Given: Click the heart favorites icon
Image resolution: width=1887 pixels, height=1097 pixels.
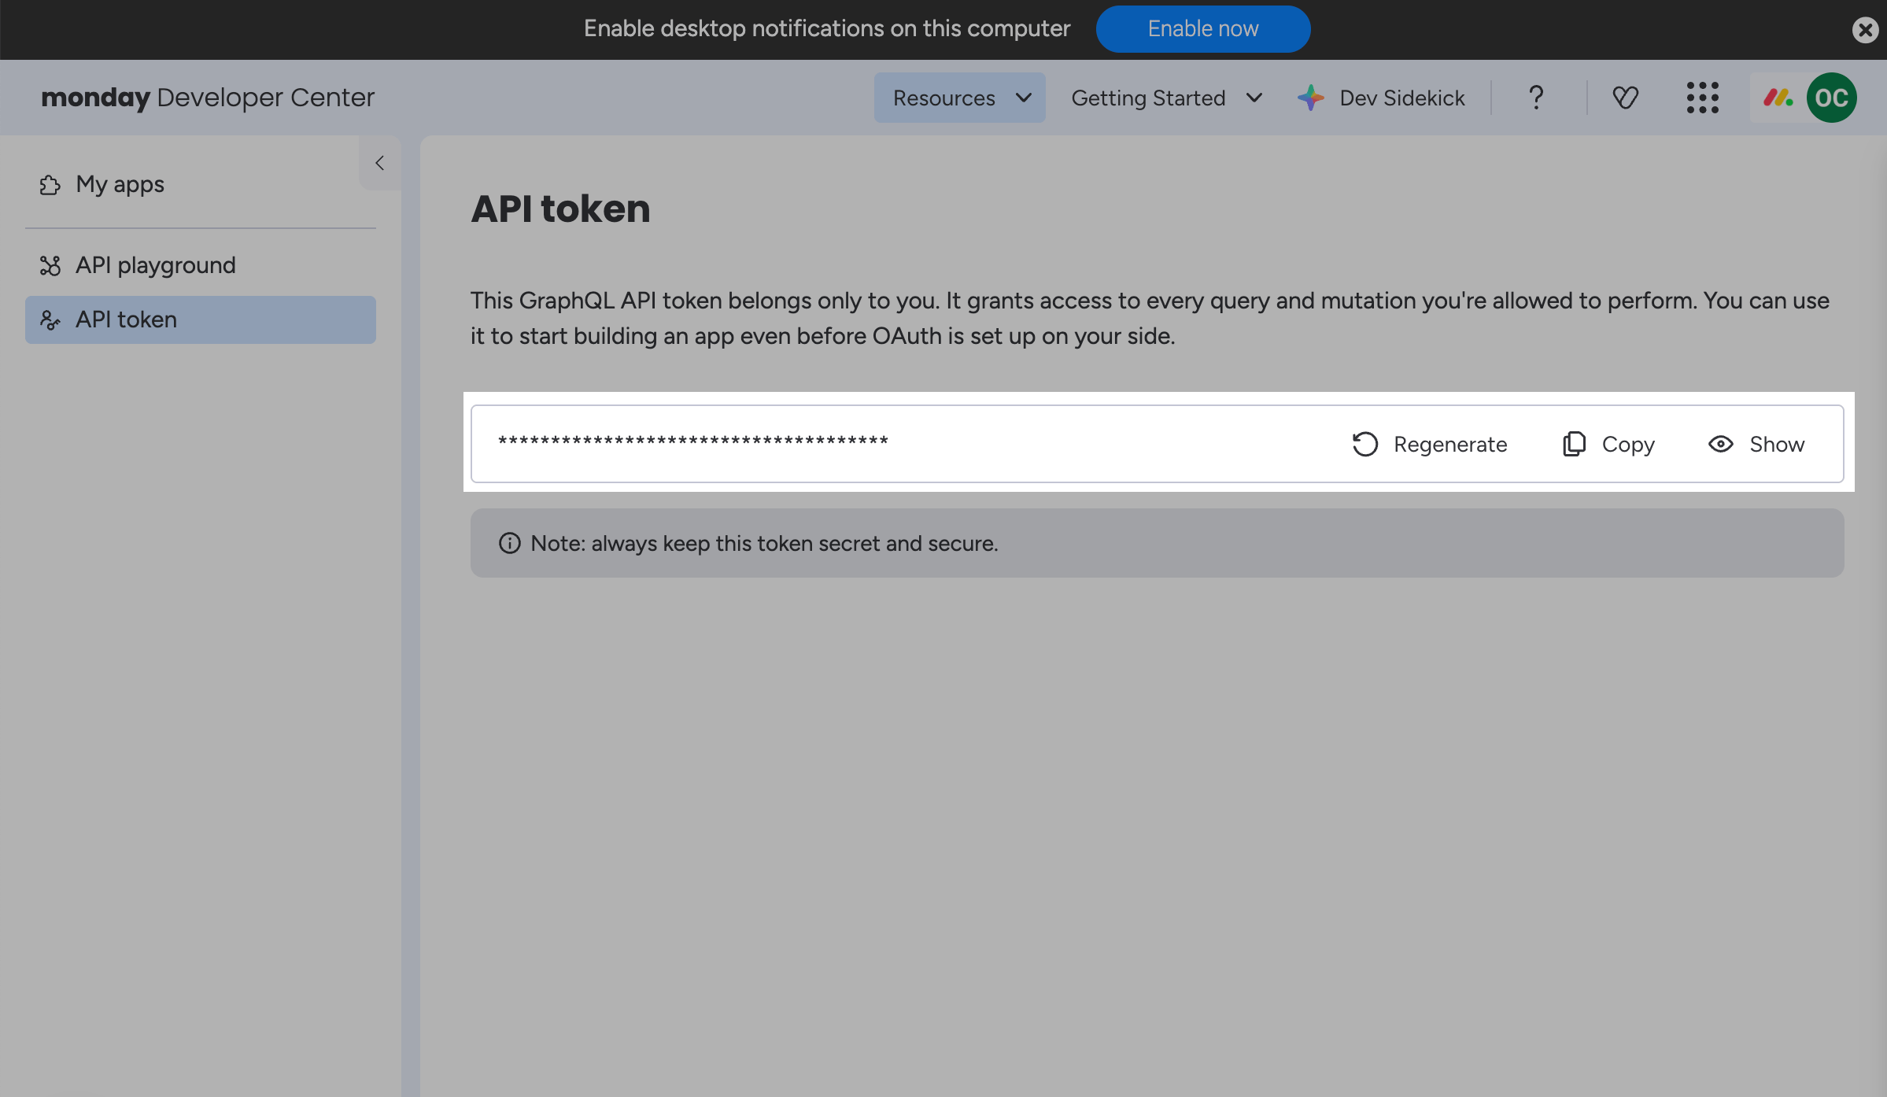Looking at the screenshot, I should [x=1625, y=98].
